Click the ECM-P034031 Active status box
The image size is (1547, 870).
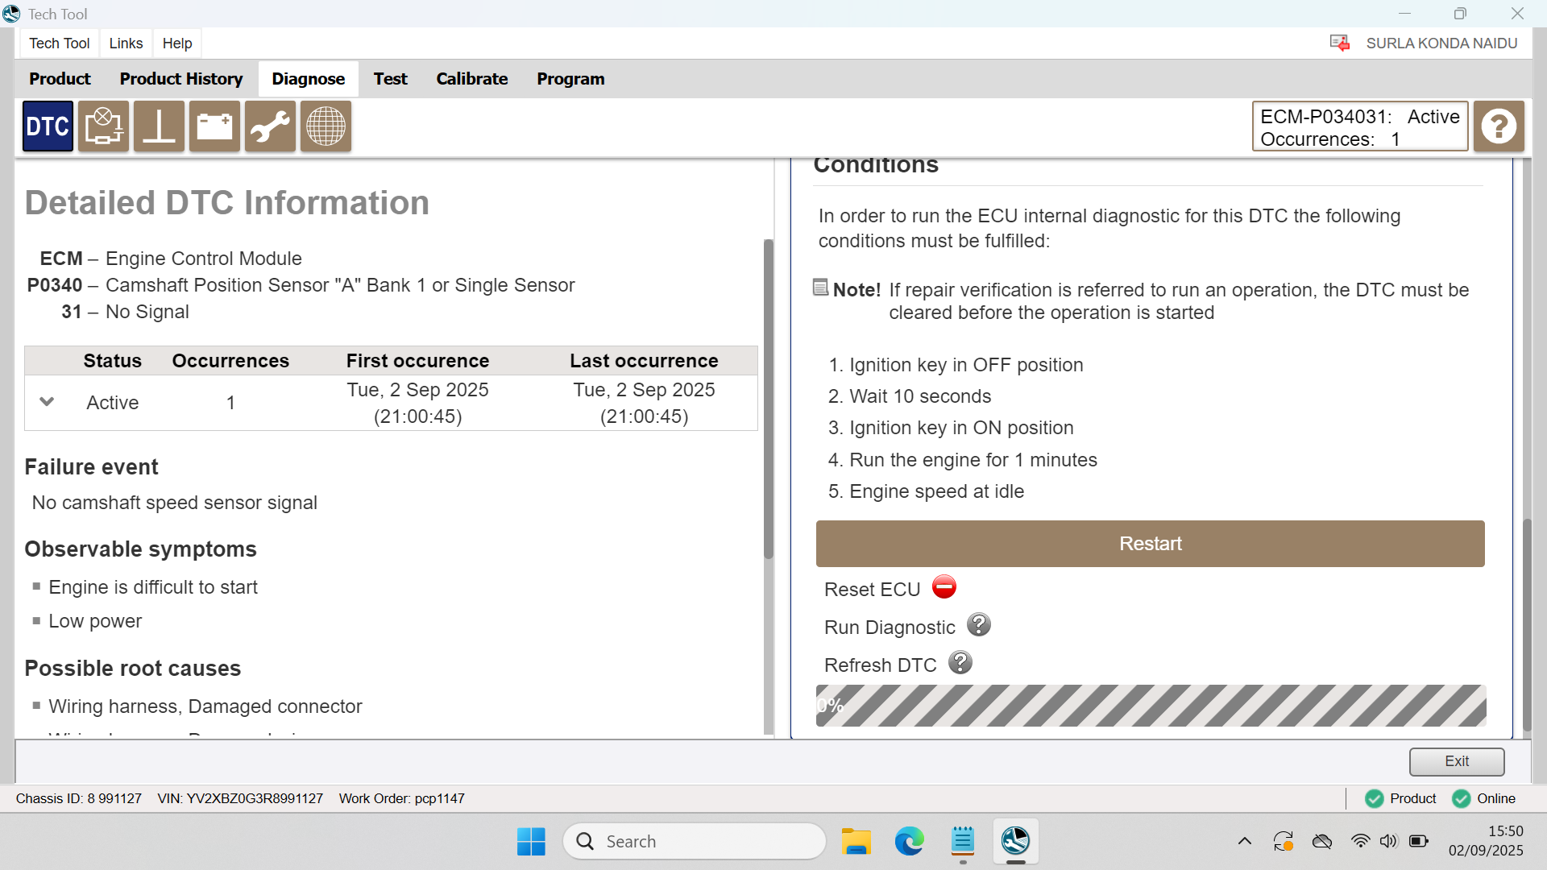pos(1360,126)
